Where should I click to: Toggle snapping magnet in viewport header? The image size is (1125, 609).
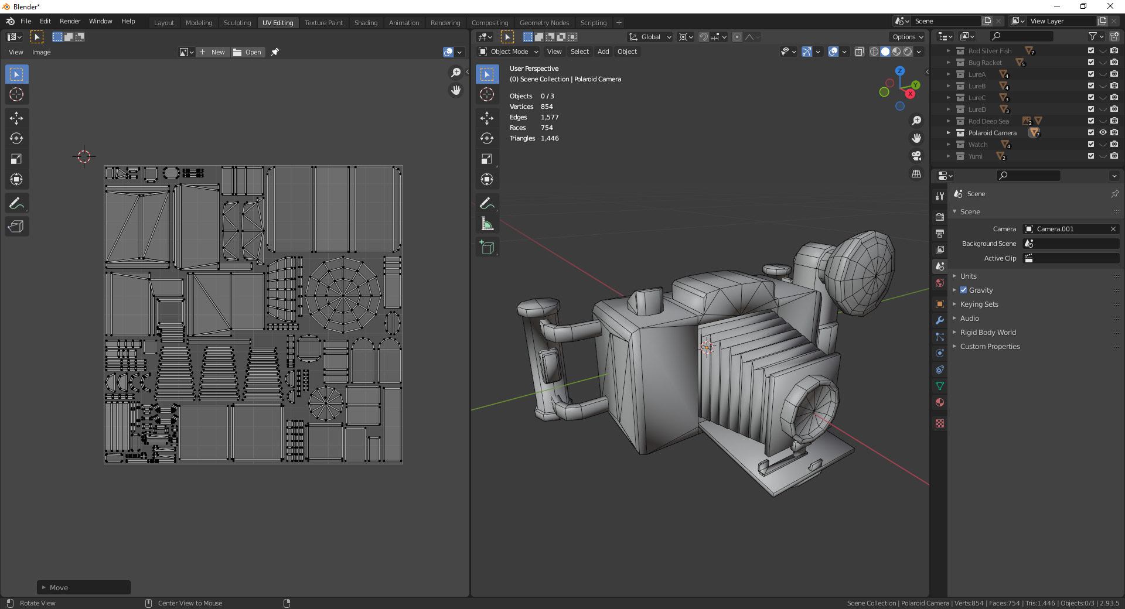click(x=704, y=37)
